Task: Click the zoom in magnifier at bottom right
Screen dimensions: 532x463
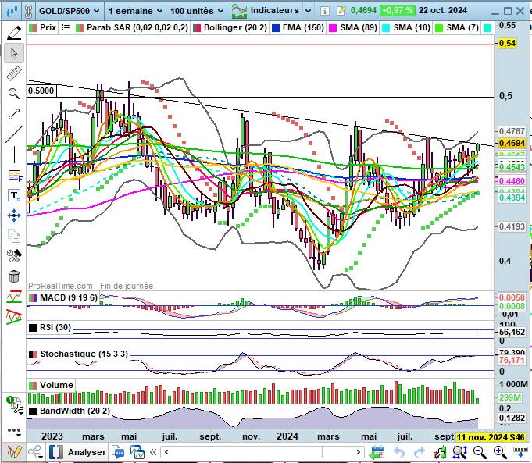Action: click(x=500, y=452)
